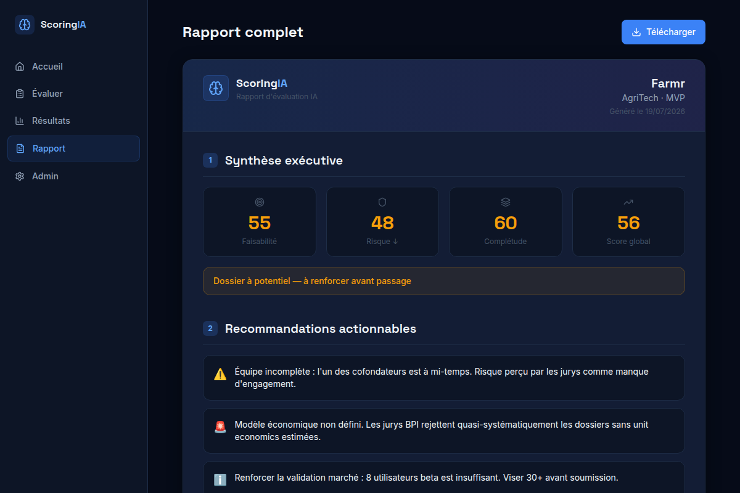This screenshot has height=493, width=740.
Task: Click the blue info icon for validation marché
Action: pos(220,479)
